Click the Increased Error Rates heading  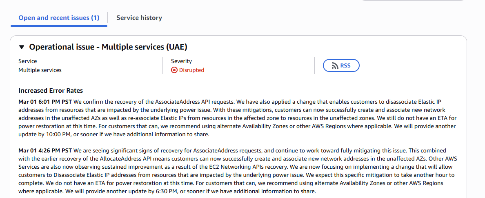coord(51,91)
